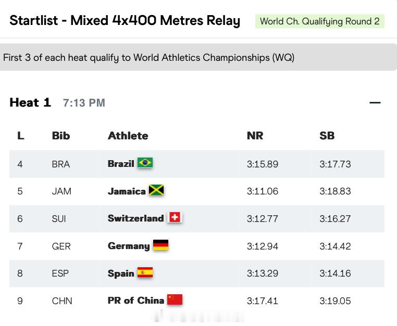Select the Germany season best 3:14.42

pos(335,246)
